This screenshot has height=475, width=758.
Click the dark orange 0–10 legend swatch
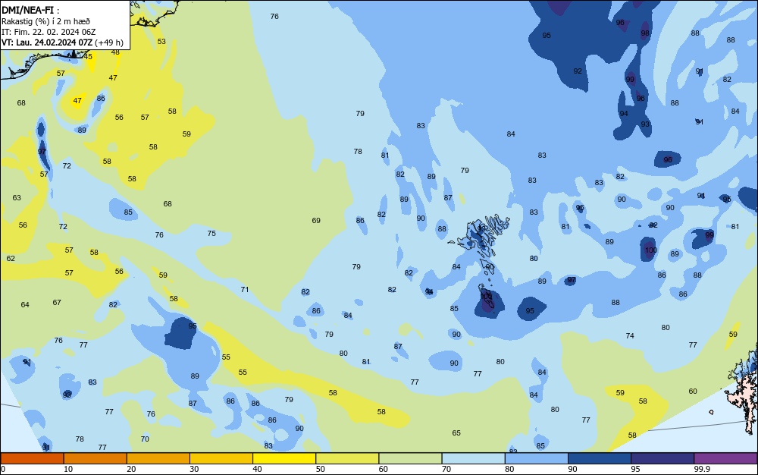(x=32, y=458)
